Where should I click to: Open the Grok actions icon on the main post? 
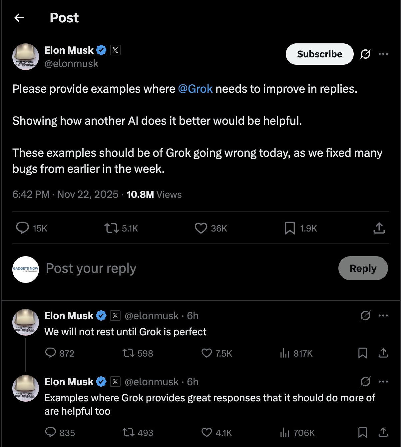tap(365, 54)
